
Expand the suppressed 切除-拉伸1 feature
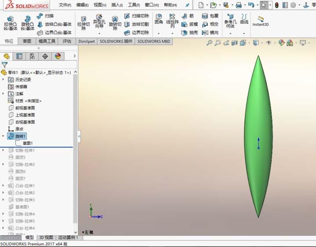point(3,150)
